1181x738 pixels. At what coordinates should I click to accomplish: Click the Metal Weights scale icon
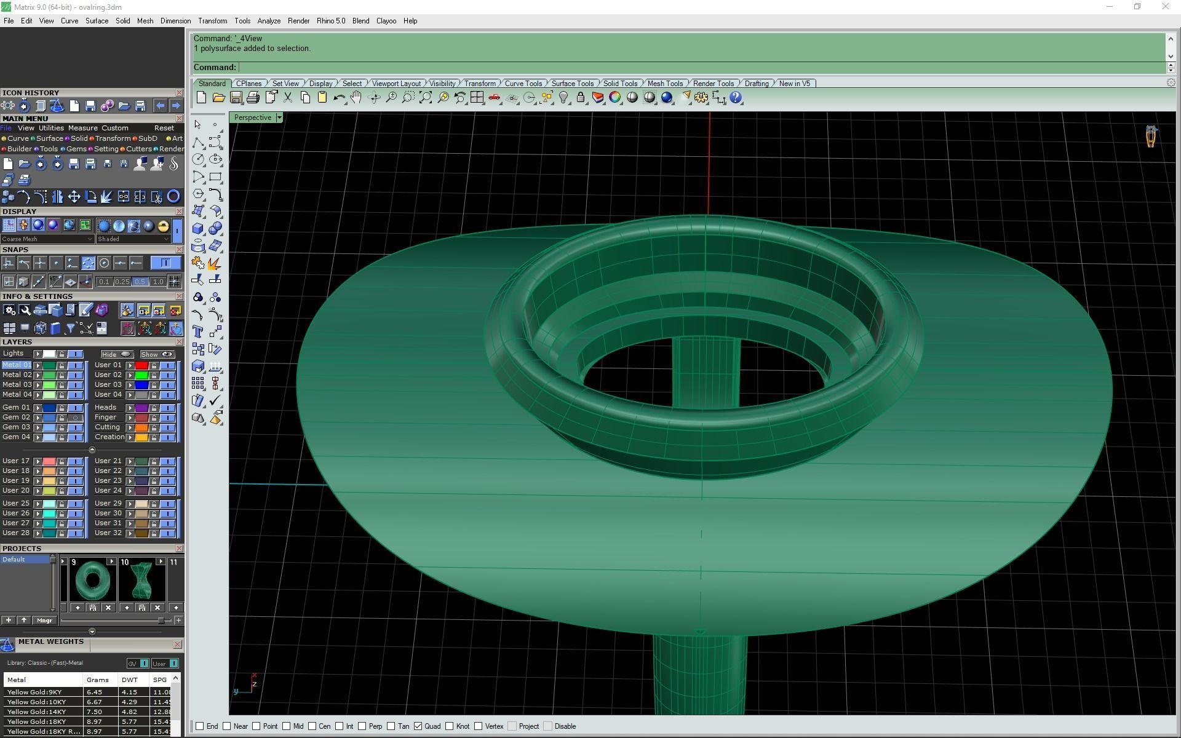[x=7, y=645]
